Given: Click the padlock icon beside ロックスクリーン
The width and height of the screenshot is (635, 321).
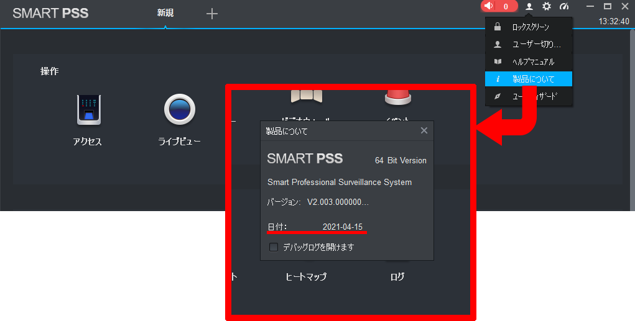Looking at the screenshot, I should [x=497, y=27].
